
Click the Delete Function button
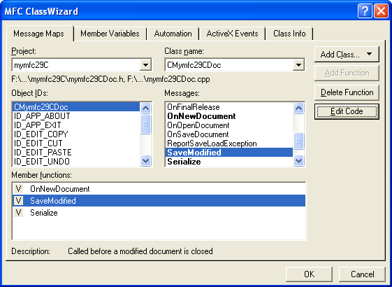pyautogui.click(x=347, y=92)
